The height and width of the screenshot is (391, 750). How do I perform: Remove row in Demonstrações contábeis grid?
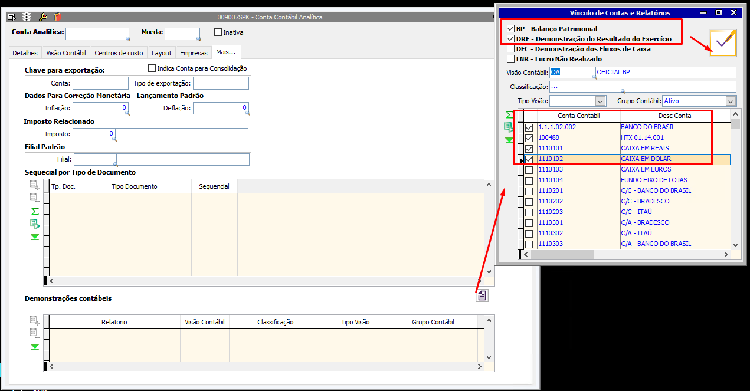(x=35, y=334)
